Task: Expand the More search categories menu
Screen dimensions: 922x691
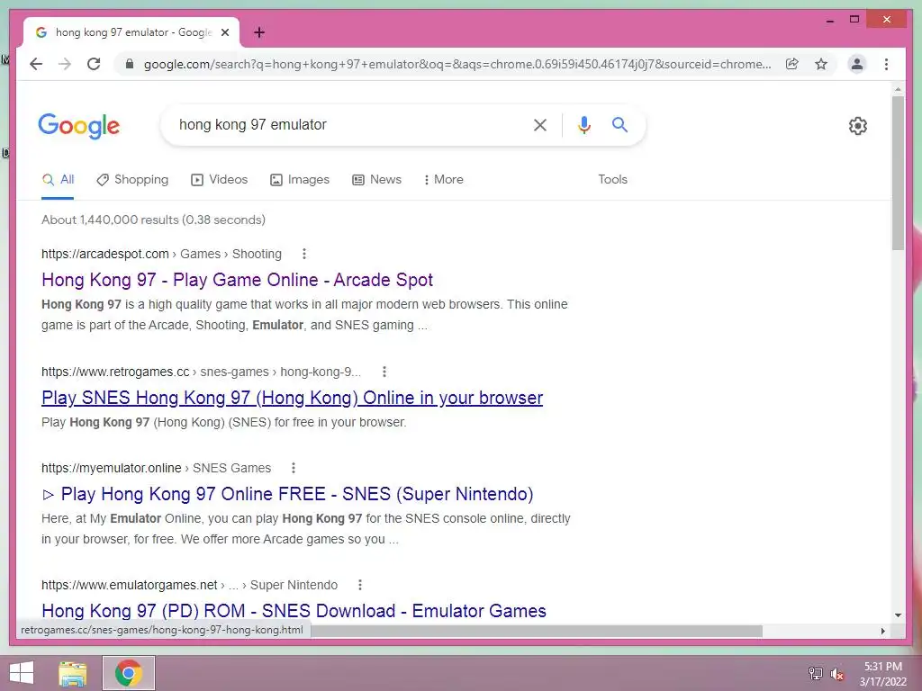Action: (443, 180)
